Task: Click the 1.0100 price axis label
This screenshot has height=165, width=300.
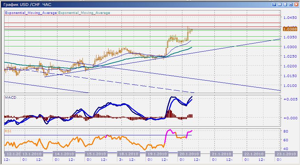Action: (289, 86)
